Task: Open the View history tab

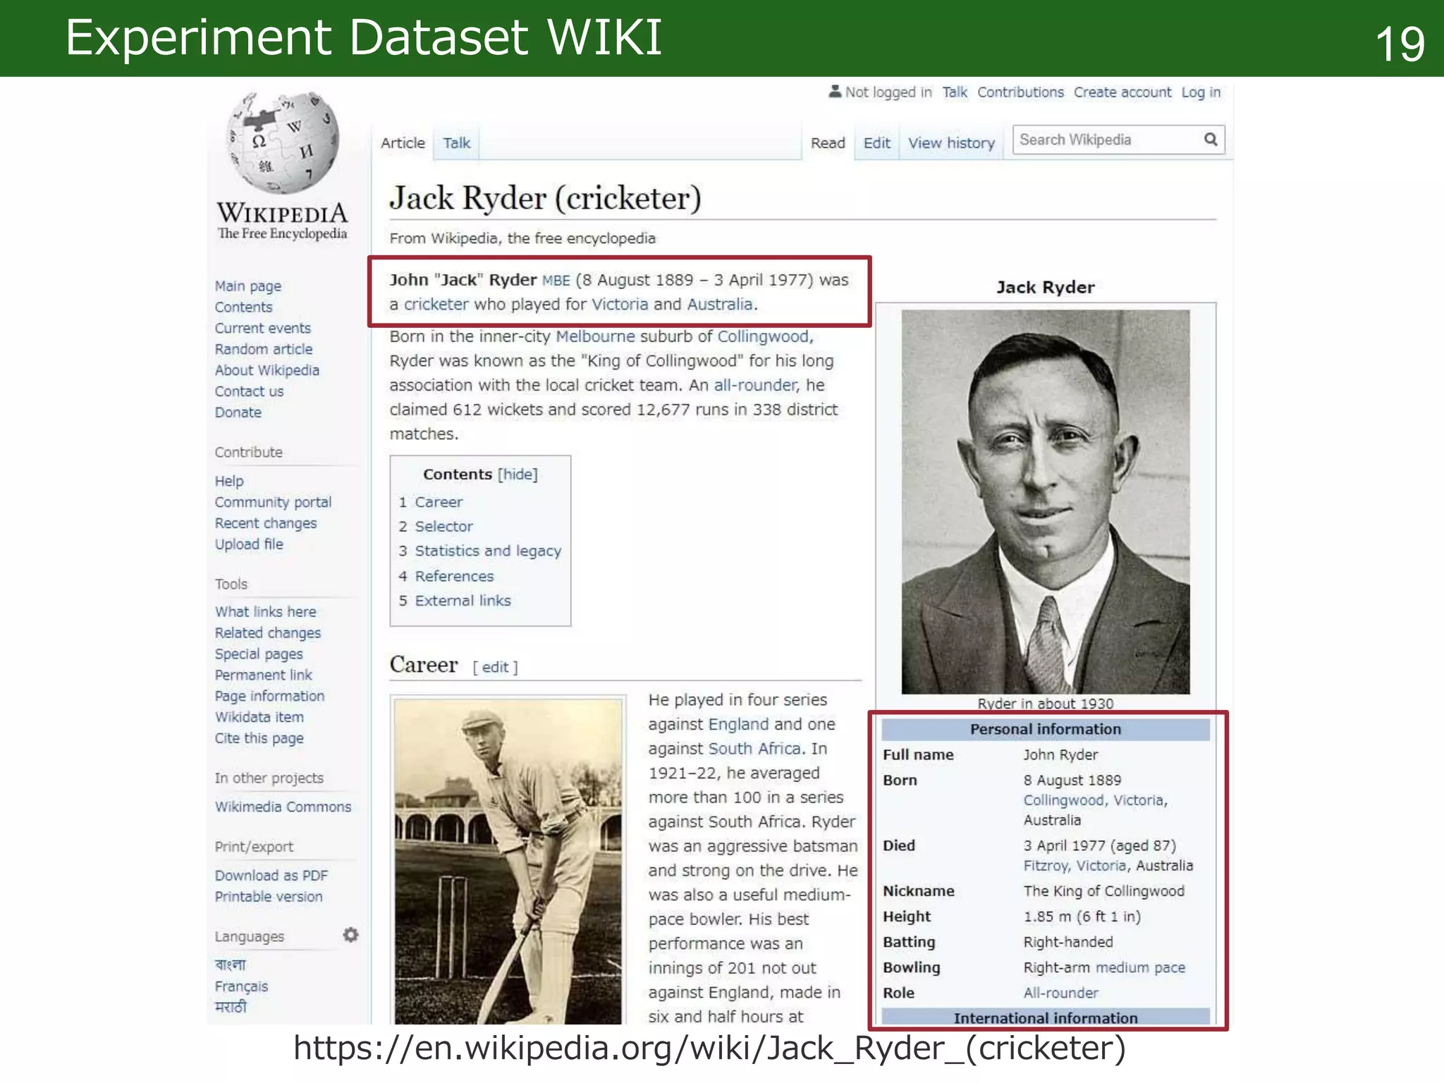Action: (951, 143)
